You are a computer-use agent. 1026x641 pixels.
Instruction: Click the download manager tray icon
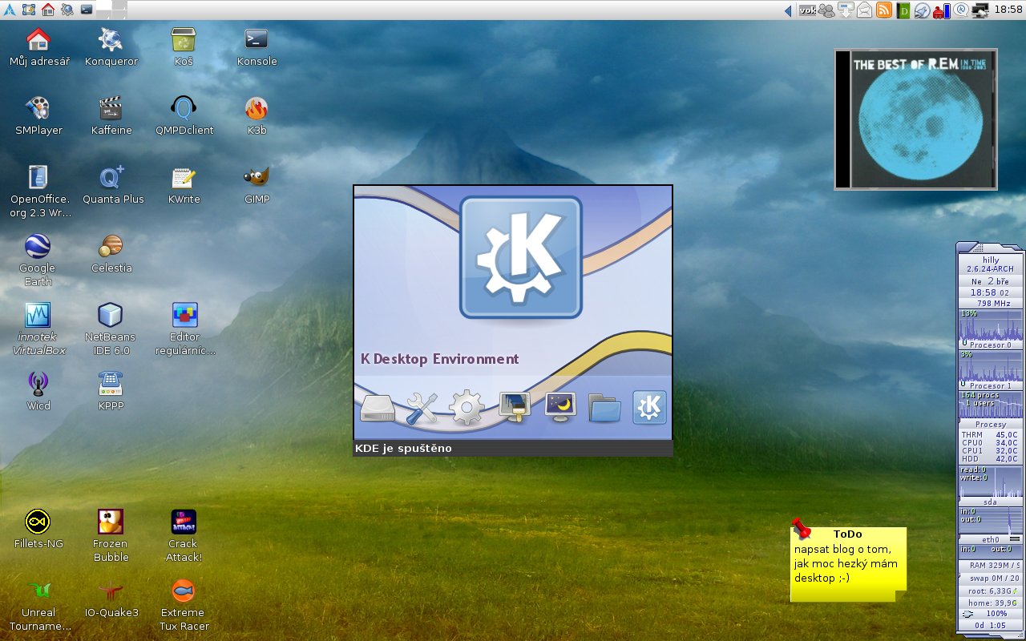(846, 10)
